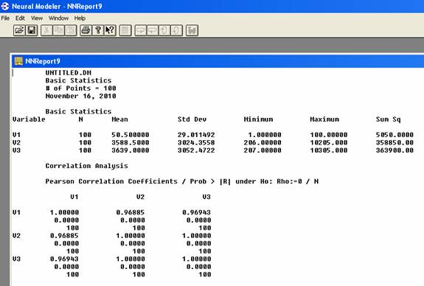Click the V2 row label in correlation table

16,236
